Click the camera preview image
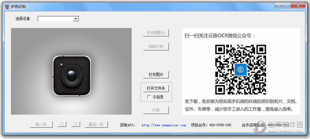The image size is (310, 139). click(x=71, y=71)
